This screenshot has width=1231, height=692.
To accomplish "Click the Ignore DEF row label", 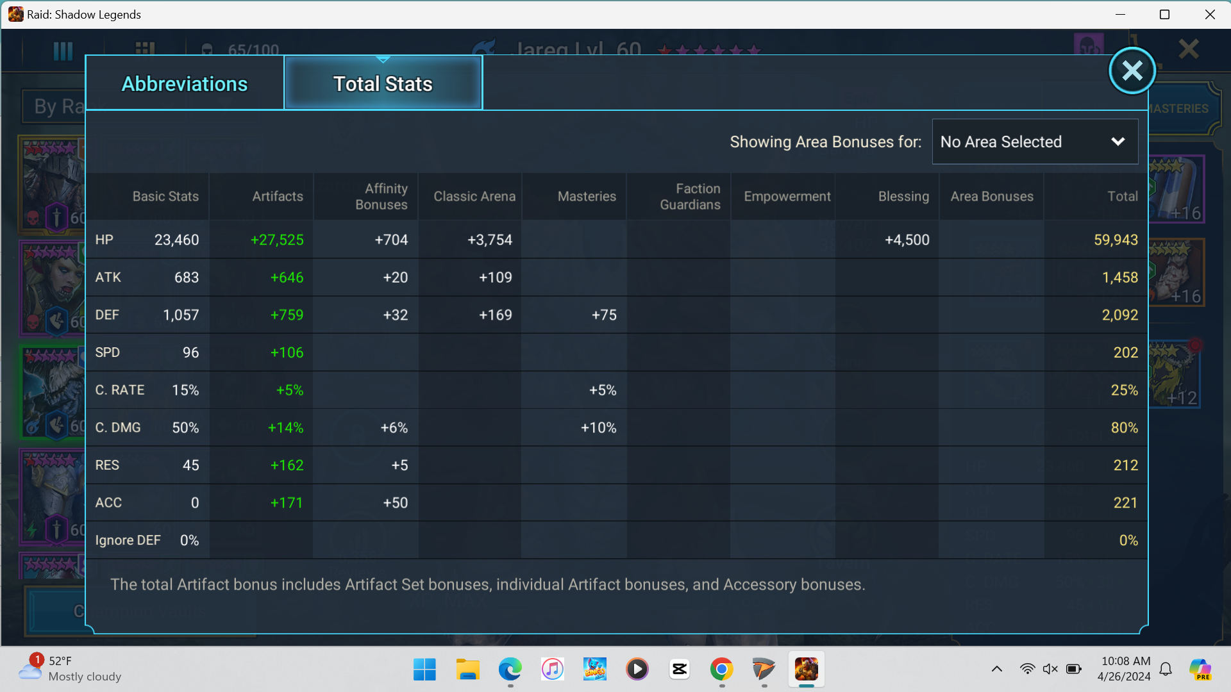I will coord(128,540).
